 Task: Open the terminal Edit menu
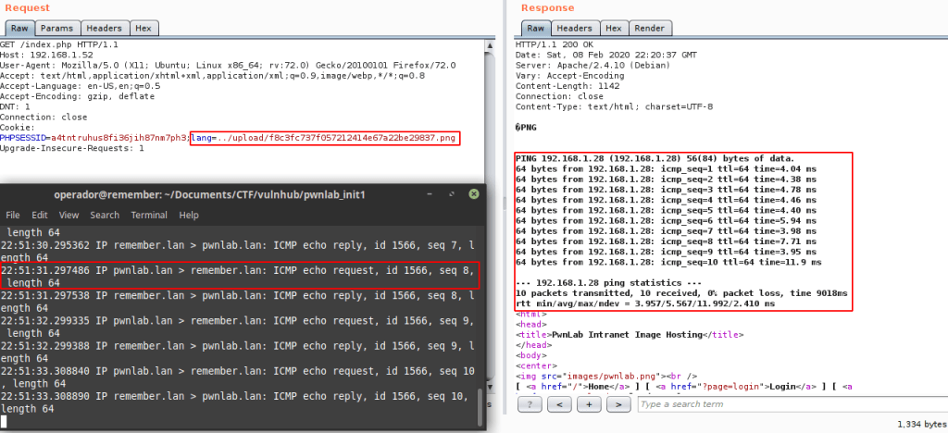[44, 215]
